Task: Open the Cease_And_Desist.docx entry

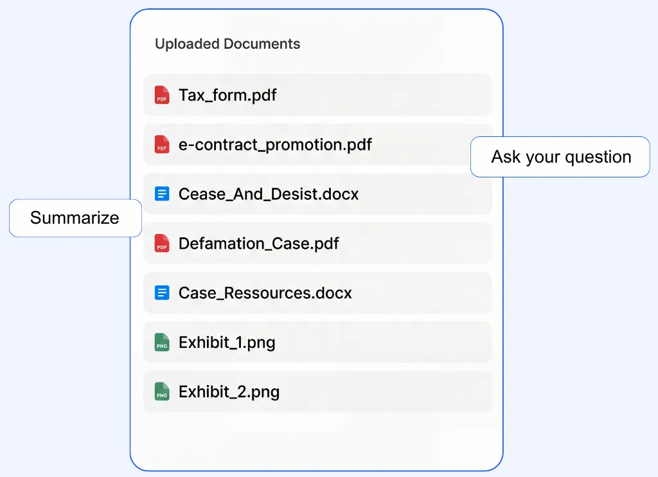Action: coord(317,194)
